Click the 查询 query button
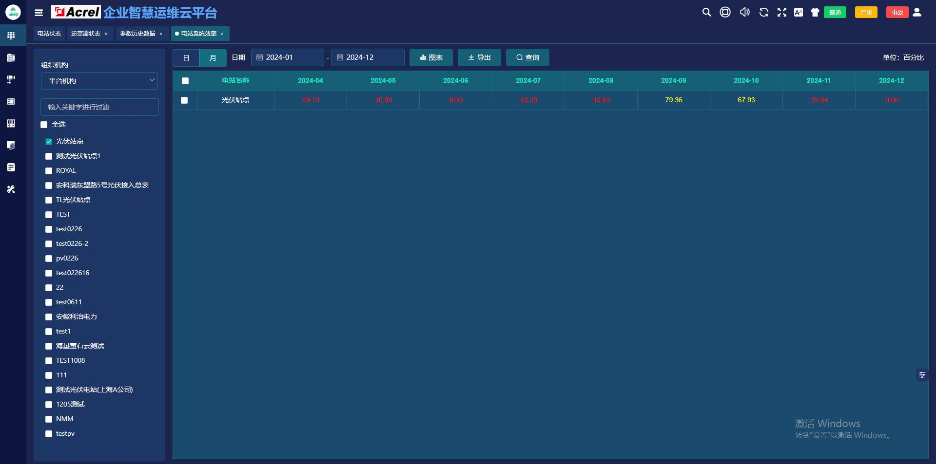 527,57
